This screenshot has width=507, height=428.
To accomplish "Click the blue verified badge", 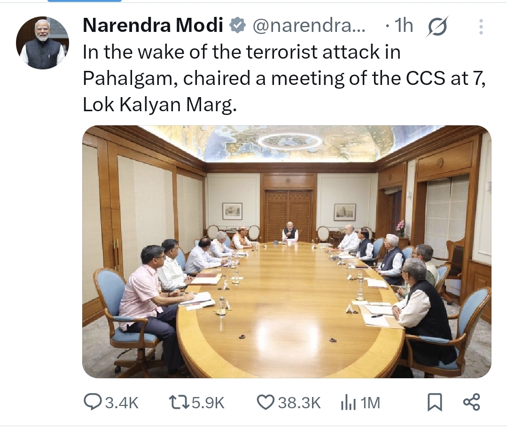I will (238, 27).
